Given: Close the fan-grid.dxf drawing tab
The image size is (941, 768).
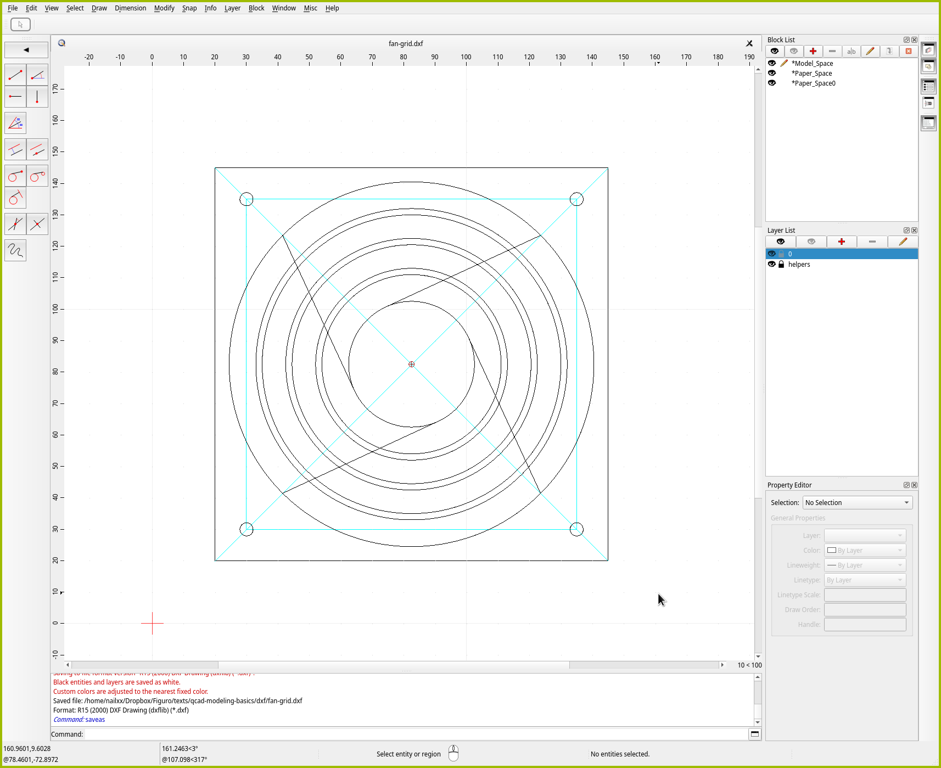Looking at the screenshot, I should (749, 43).
